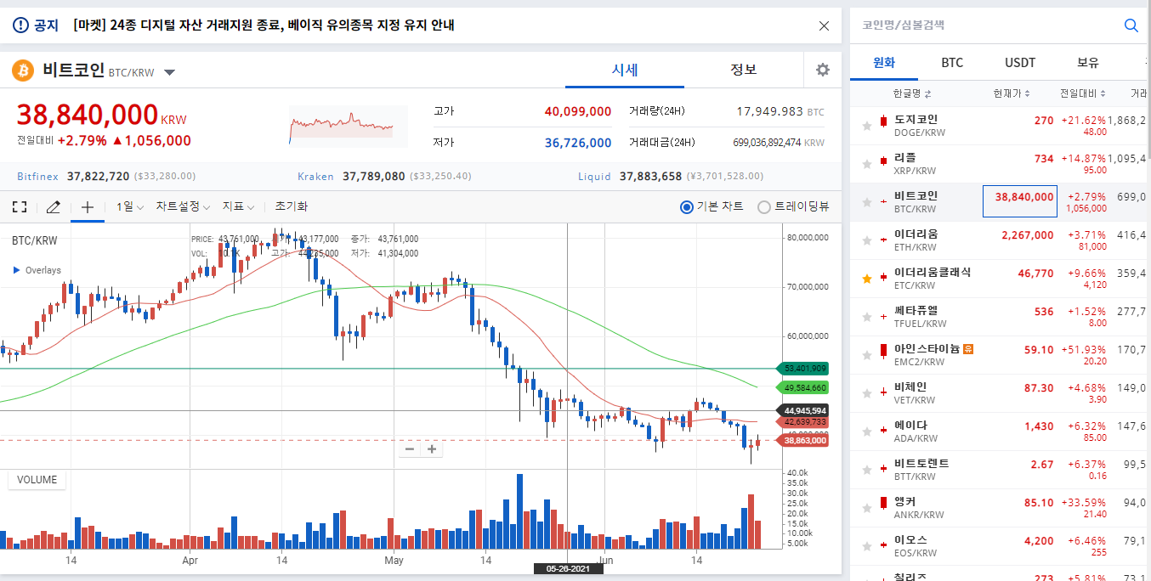Select the BTC market tab

tap(952, 63)
